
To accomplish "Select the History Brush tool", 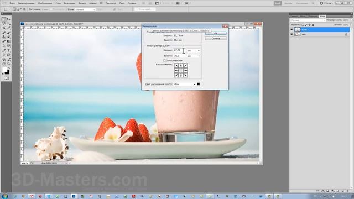I will point(9,37).
